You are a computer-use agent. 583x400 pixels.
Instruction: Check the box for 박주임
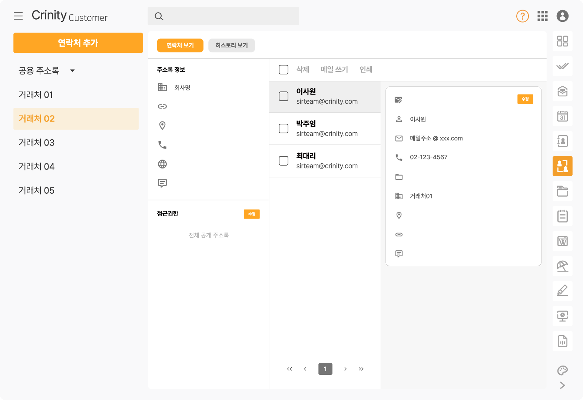pos(284,129)
